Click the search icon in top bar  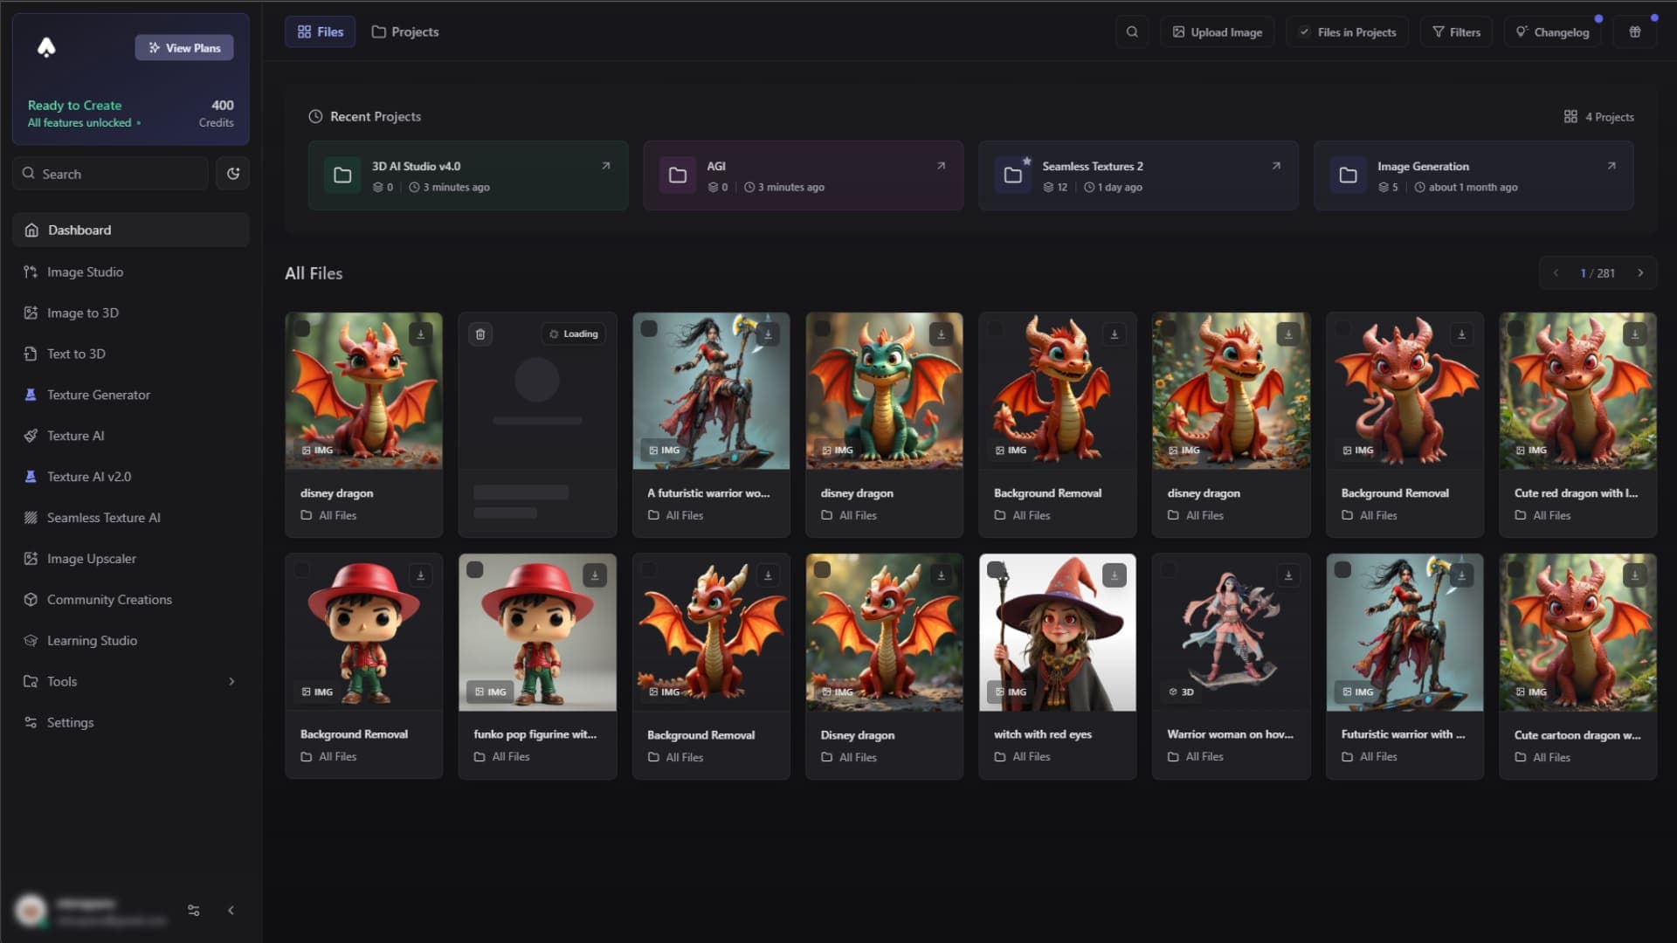coord(1132,31)
